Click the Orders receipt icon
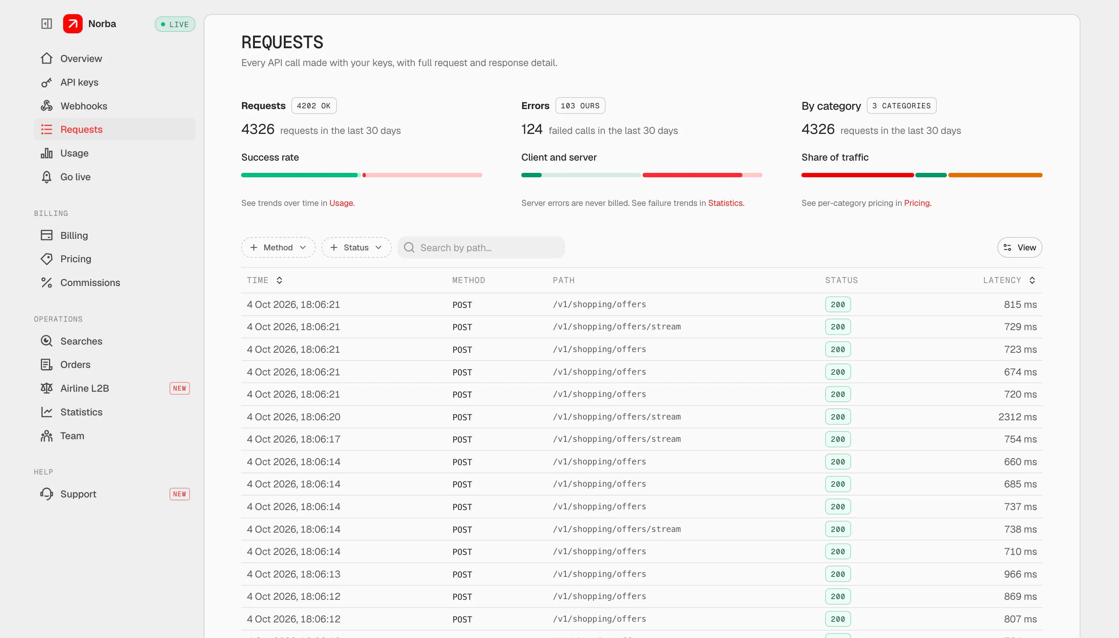This screenshot has height=638, width=1119. pyautogui.click(x=46, y=365)
